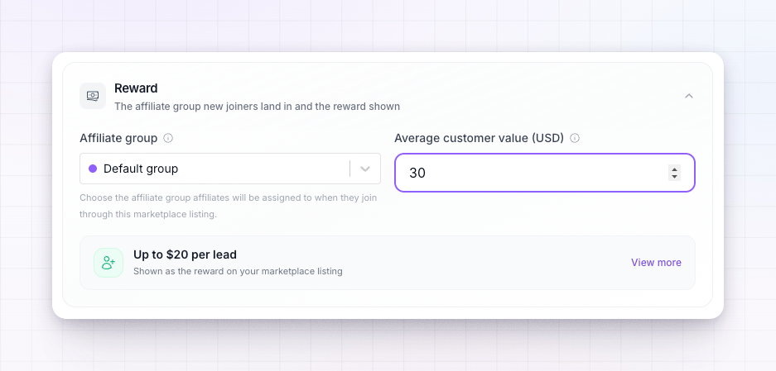Focus the Average customer value input field
Viewport: 776px width, 371px height.
coord(545,173)
